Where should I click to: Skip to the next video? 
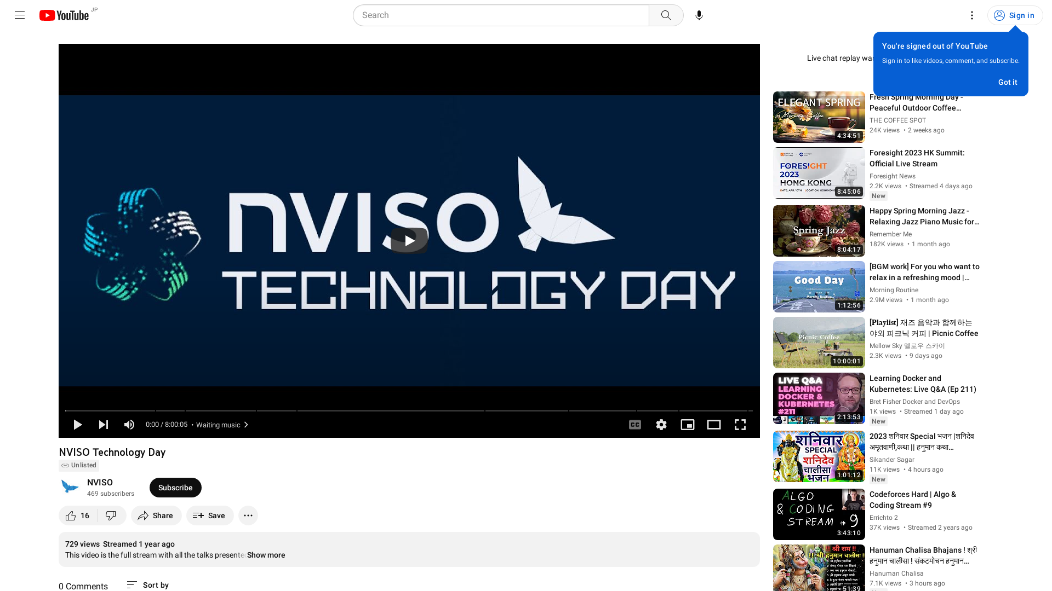[x=104, y=425]
